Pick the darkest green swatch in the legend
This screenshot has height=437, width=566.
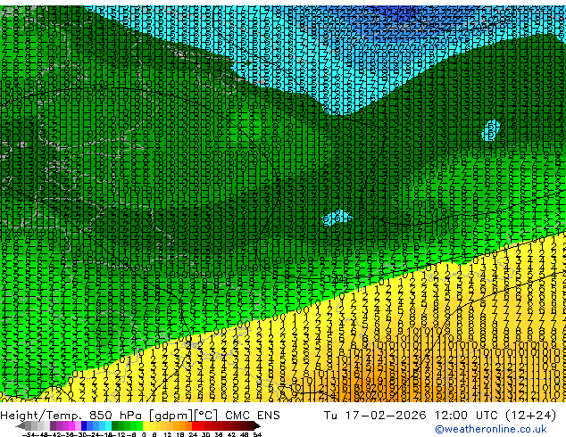pos(115,426)
